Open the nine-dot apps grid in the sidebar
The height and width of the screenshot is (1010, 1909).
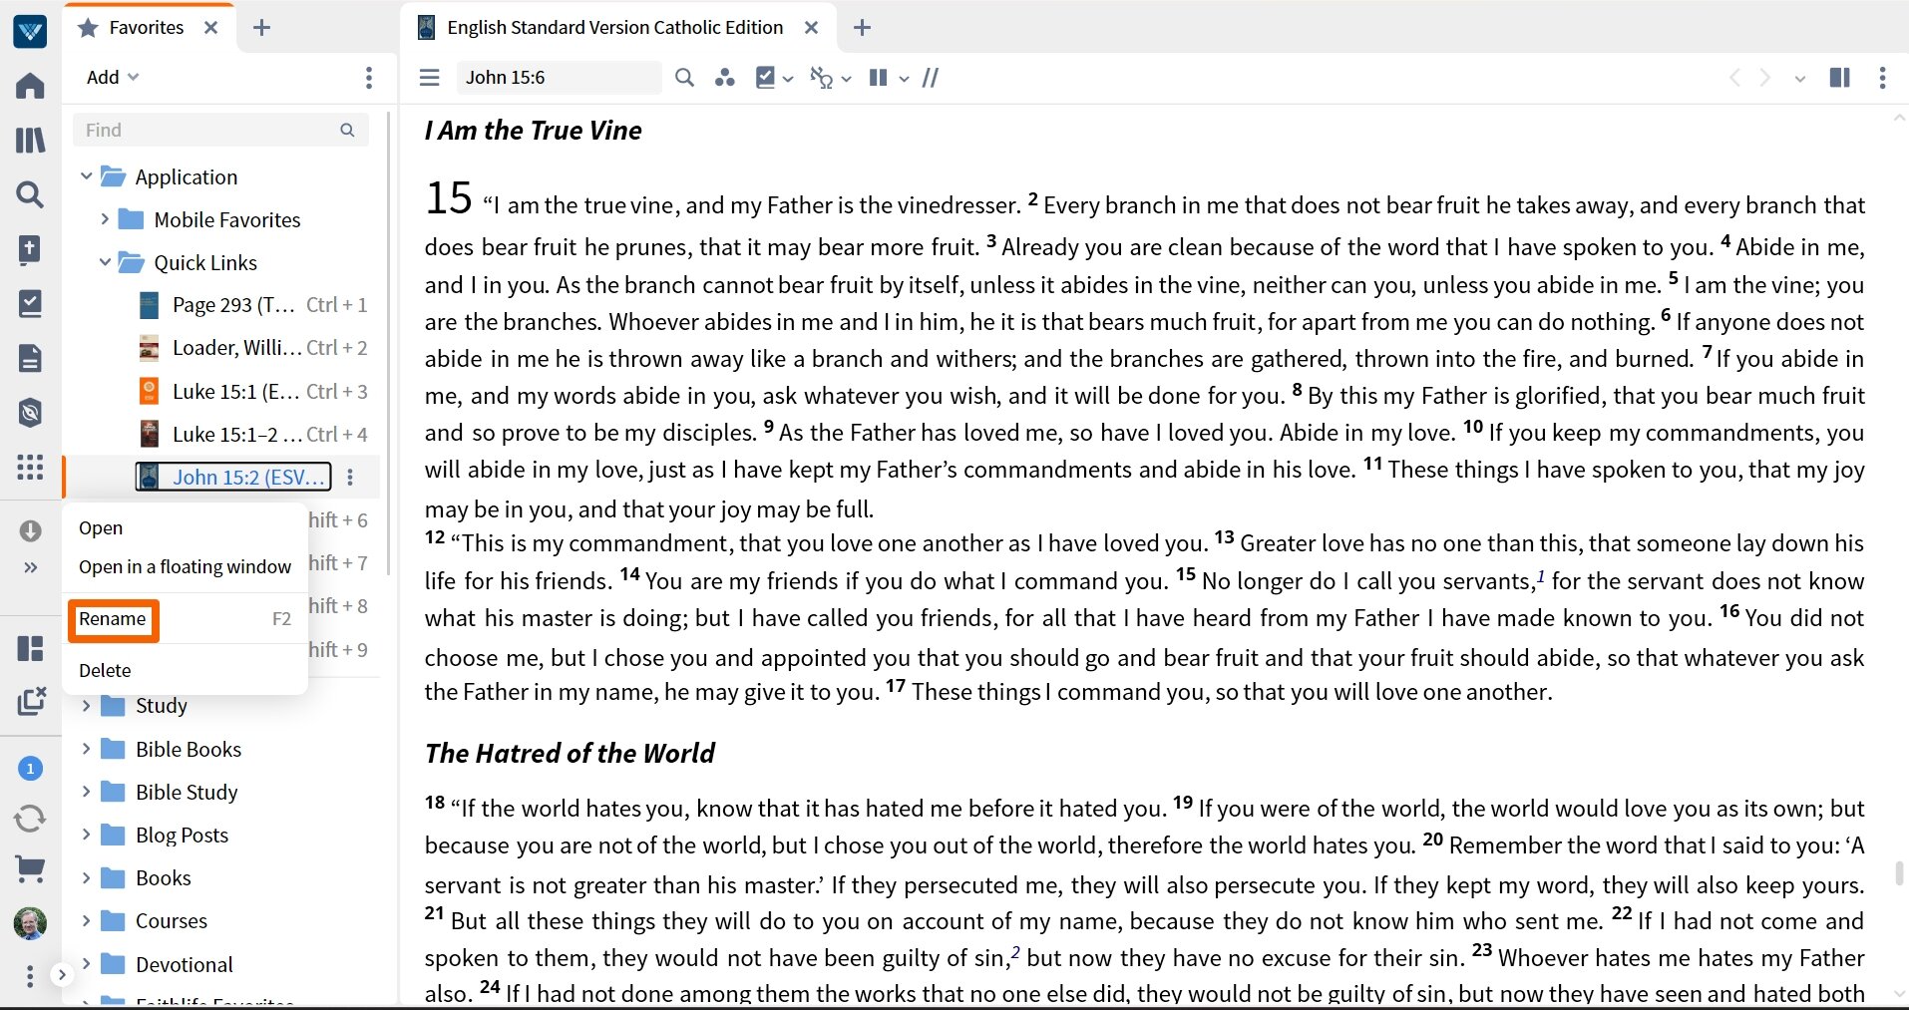[x=30, y=467]
